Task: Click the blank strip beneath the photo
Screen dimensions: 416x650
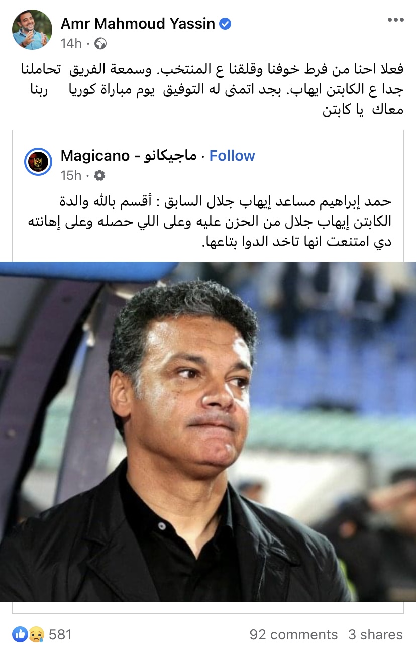Action: (x=208, y=607)
